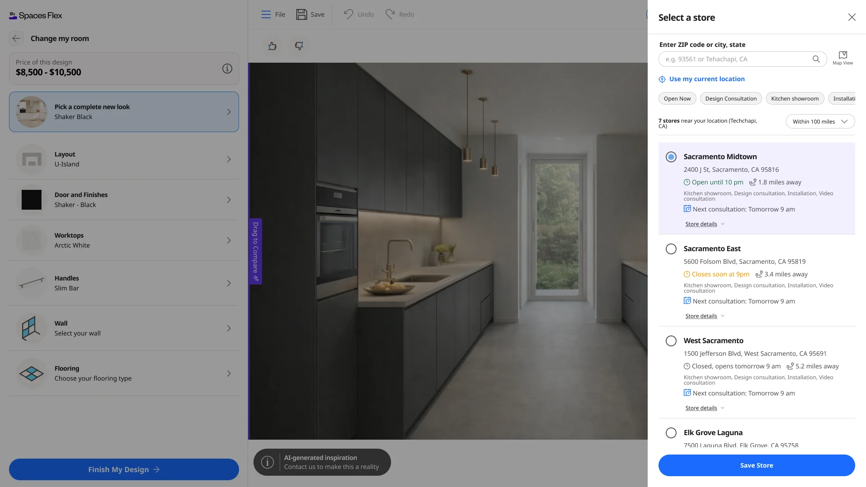Viewport: 866px width, 487px height.
Task: Click the Shaker Black color swatch
Action: click(32, 200)
